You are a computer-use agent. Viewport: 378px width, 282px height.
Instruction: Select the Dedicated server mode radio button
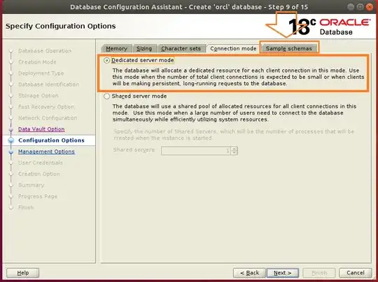point(107,60)
